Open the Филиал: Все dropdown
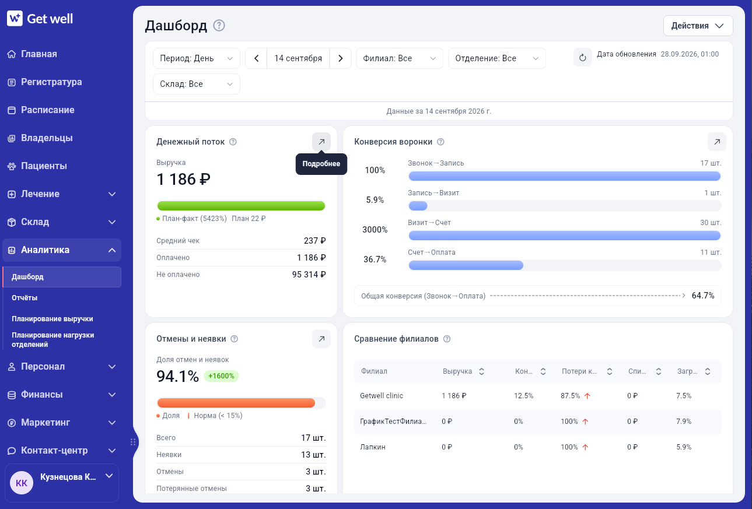The height and width of the screenshot is (509, 752). pyautogui.click(x=400, y=58)
